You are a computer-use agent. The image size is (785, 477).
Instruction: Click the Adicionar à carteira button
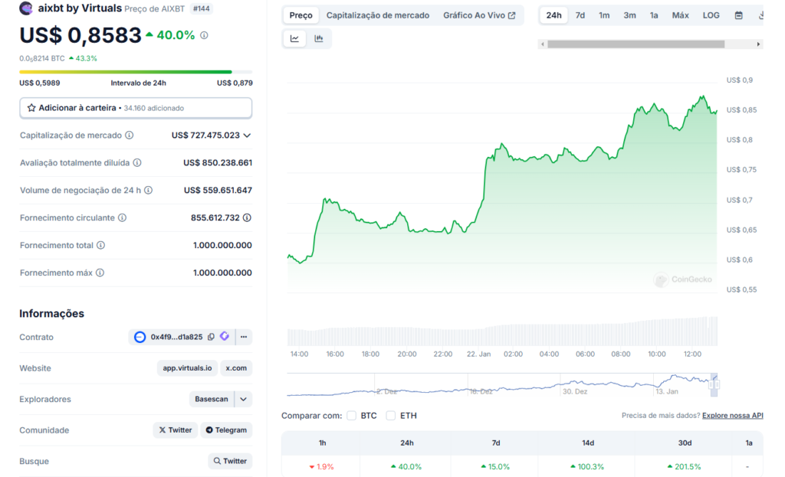click(136, 108)
